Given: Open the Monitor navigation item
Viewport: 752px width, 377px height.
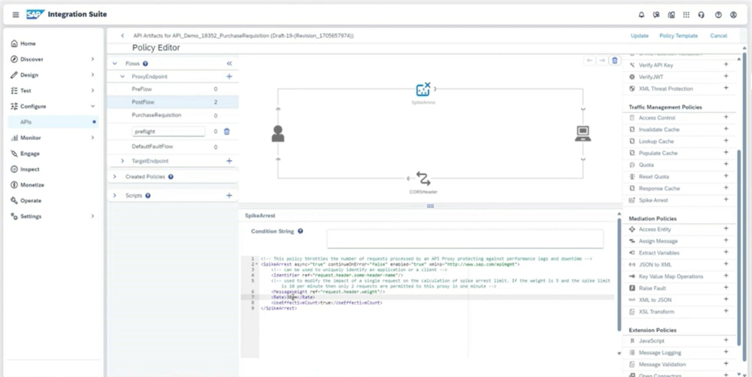Looking at the screenshot, I should 31,137.
